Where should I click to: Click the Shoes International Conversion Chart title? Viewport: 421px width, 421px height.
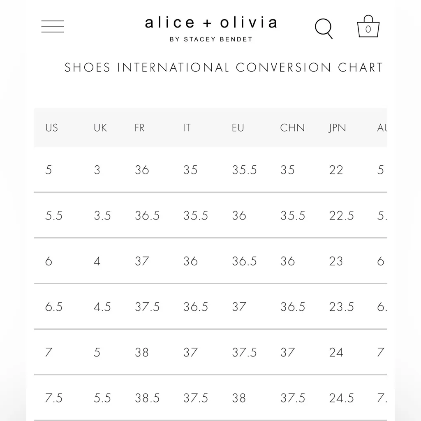(x=224, y=67)
